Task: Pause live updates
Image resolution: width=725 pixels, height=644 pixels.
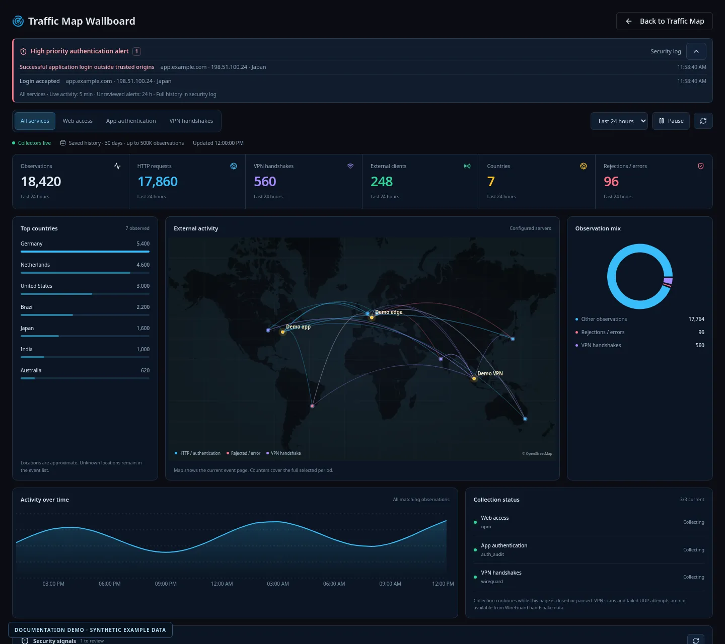Action: pyautogui.click(x=671, y=121)
